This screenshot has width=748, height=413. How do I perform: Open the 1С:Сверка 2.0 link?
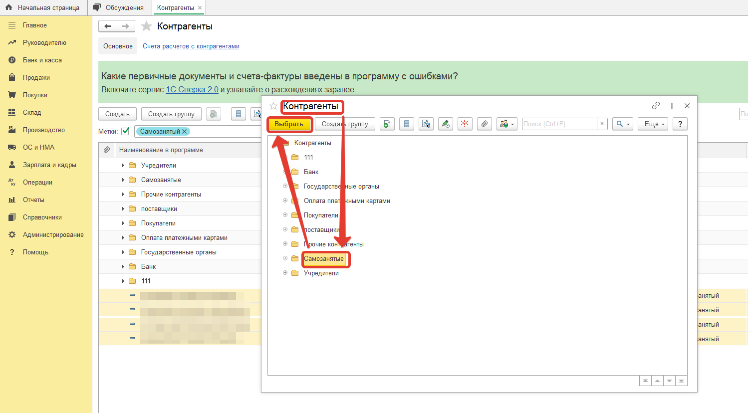point(192,90)
